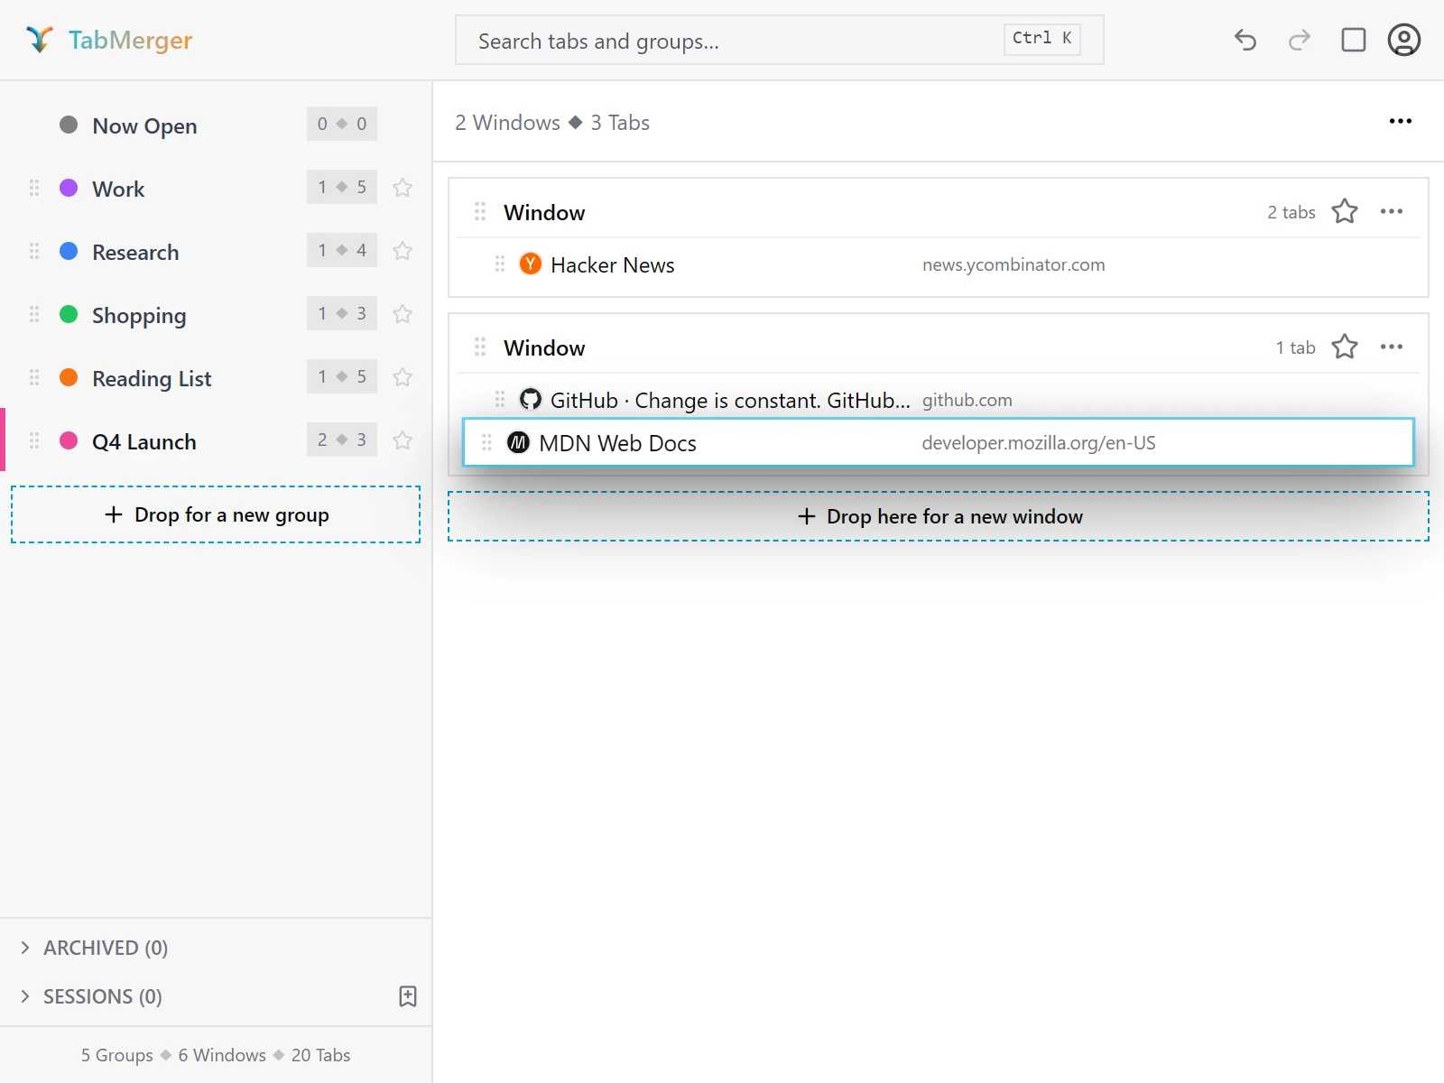Open three-dot menu of the 1 tab window
The image size is (1444, 1083).
[1392, 347]
